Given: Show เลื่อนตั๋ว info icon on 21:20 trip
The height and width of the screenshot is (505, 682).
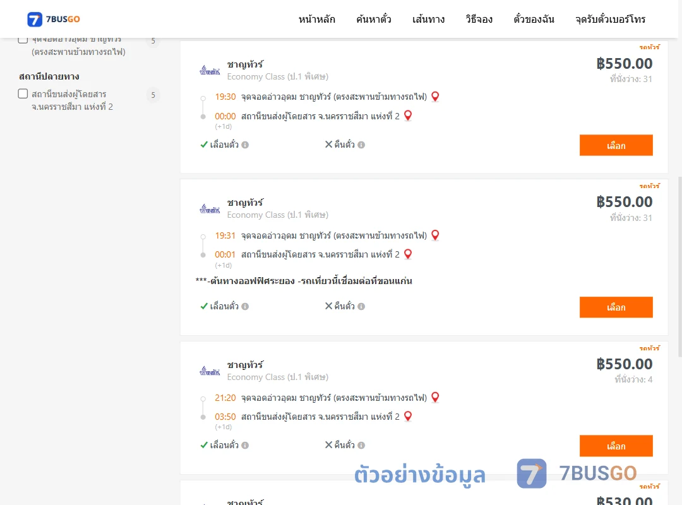Looking at the screenshot, I should tap(245, 446).
